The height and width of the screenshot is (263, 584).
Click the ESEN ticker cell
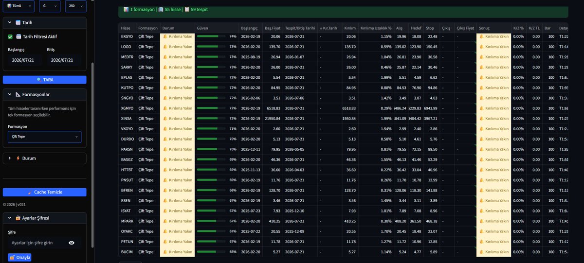[x=127, y=201]
